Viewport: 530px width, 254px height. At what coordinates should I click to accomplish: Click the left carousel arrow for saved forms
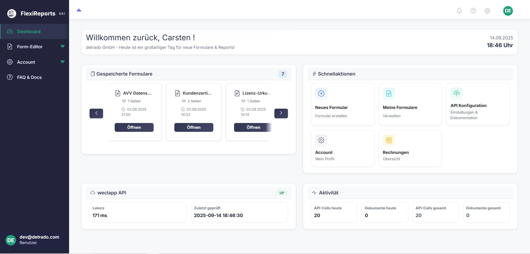point(96,113)
